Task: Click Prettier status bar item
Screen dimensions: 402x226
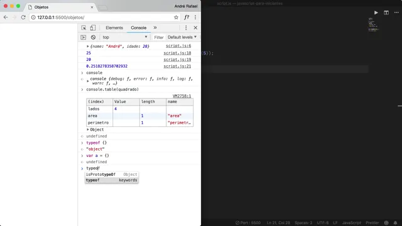Action: pyautogui.click(x=372, y=223)
